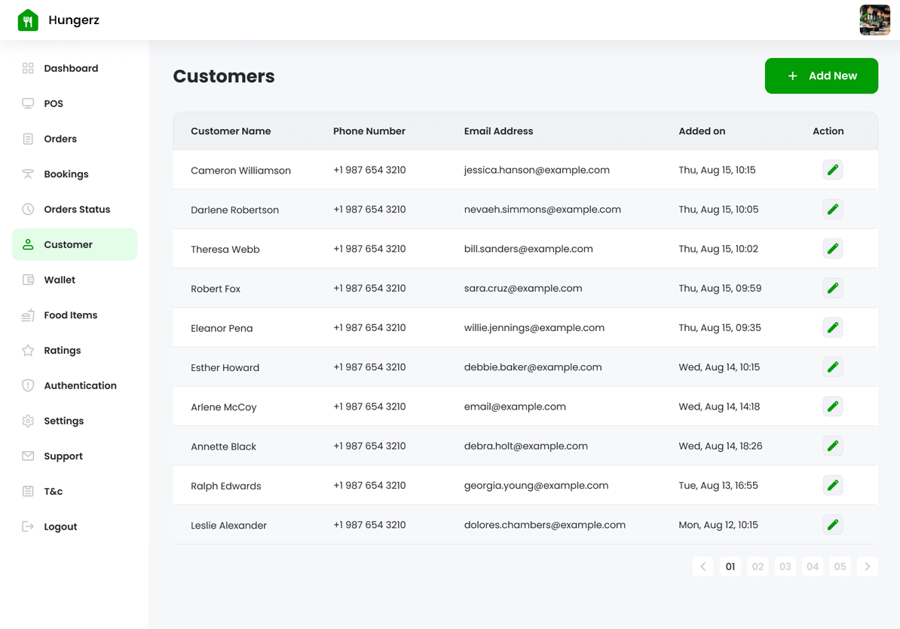Go to next page using right chevron

click(x=867, y=566)
